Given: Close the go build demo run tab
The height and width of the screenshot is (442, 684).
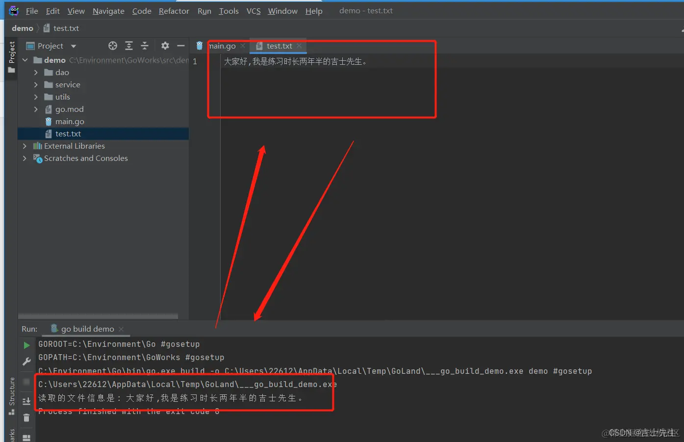Looking at the screenshot, I should [121, 329].
